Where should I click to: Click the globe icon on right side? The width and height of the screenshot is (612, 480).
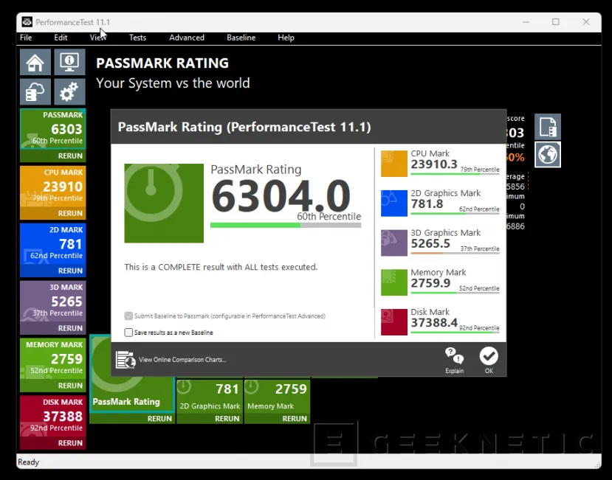coord(548,155)
